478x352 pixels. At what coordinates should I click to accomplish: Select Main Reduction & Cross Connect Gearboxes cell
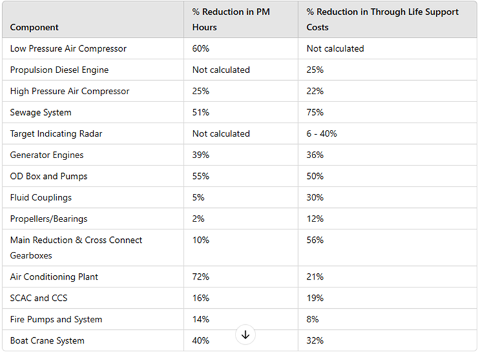(x=76, y=247)
